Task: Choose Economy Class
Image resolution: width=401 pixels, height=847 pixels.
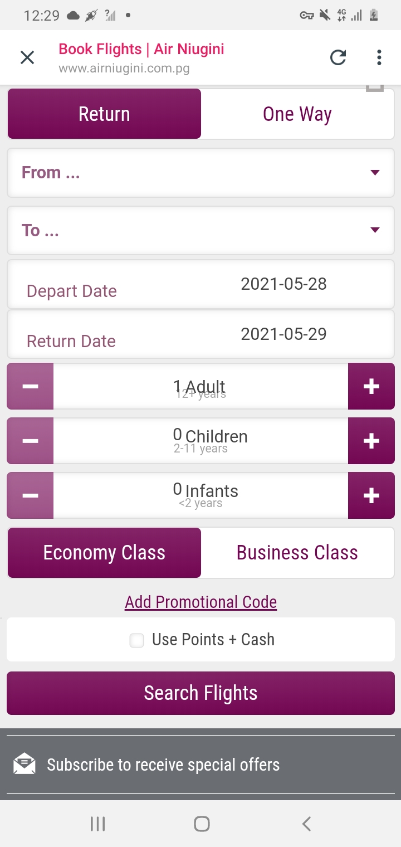Action: (x=104, y=553)
